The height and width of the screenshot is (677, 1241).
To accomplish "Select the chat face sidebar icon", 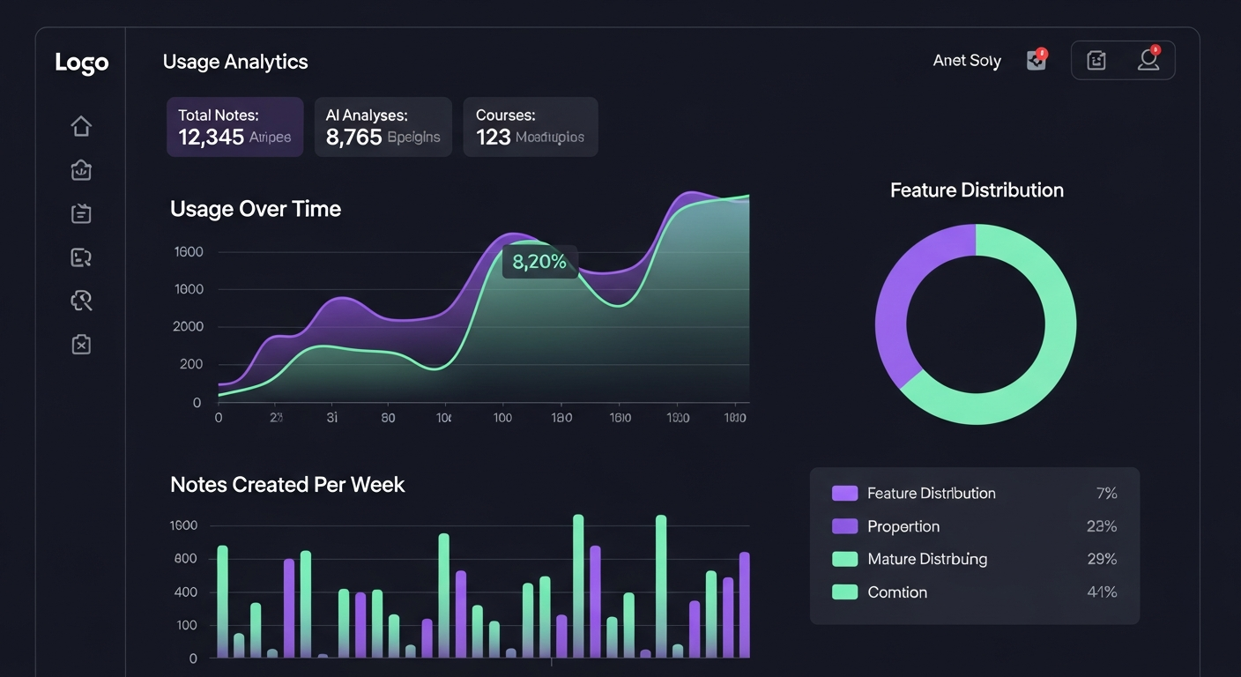I will point(81,257).
